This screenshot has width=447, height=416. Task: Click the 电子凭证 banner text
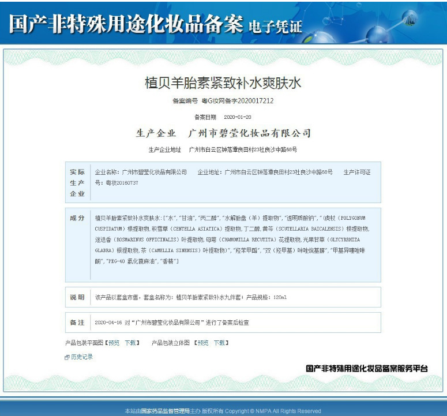(275, 27)
